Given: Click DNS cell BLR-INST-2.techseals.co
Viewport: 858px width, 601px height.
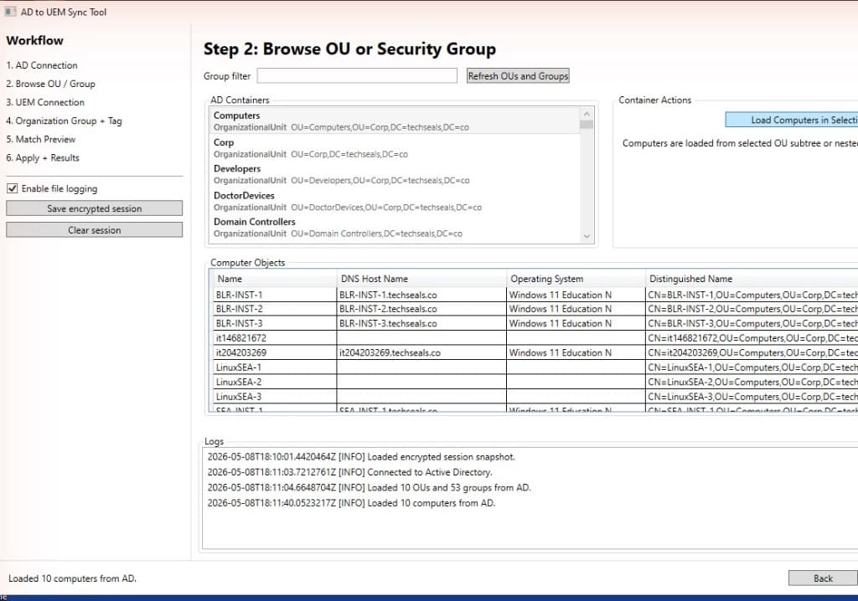Looking at the screenshot, I should (421, 309).
